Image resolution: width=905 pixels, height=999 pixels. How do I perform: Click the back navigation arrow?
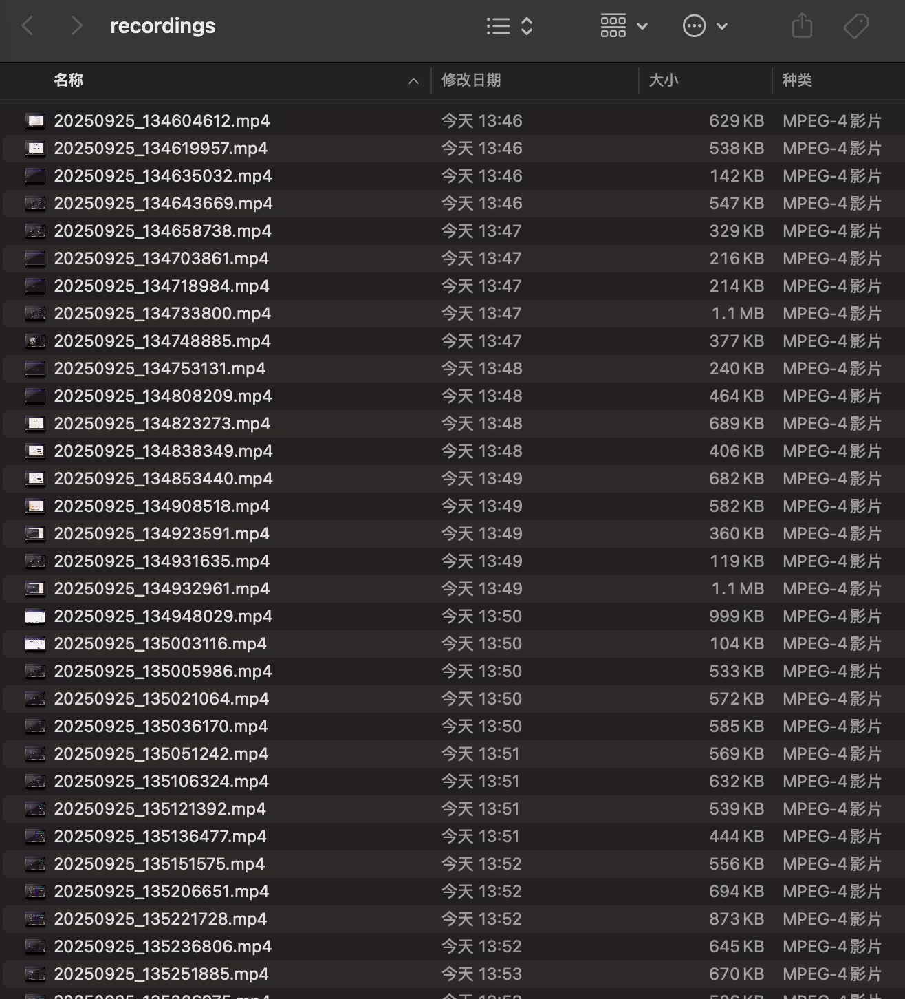pos(27,25)
